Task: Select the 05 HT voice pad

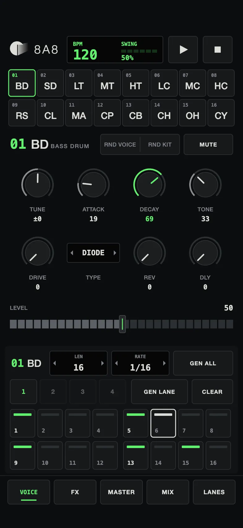Action: pos(136,83)
